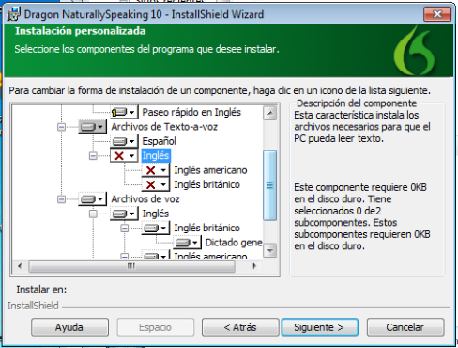The height and width of the screenshot is (348, 458).
Task: Close the InstallShield Wizard window
Action: point(437,14)
